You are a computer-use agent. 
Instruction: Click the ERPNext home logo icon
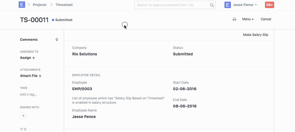[x=22, y=5]
